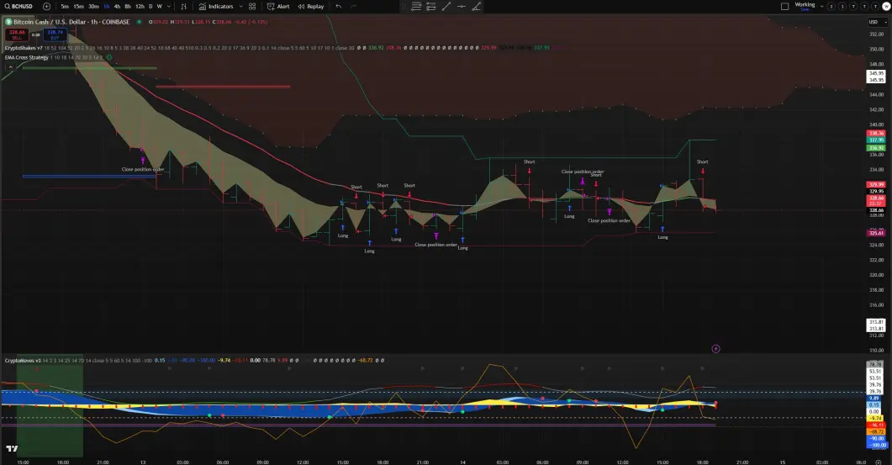Screen dimensions: 892x465
Task: Open the USD currency dropdown
Action: point(877,22)
